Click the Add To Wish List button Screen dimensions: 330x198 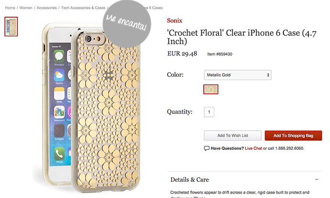click(232, 135)
